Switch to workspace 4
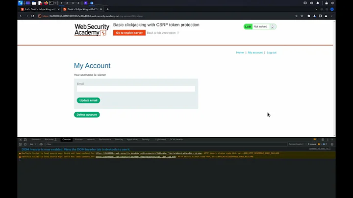353x198 pixels. (78, 3)
